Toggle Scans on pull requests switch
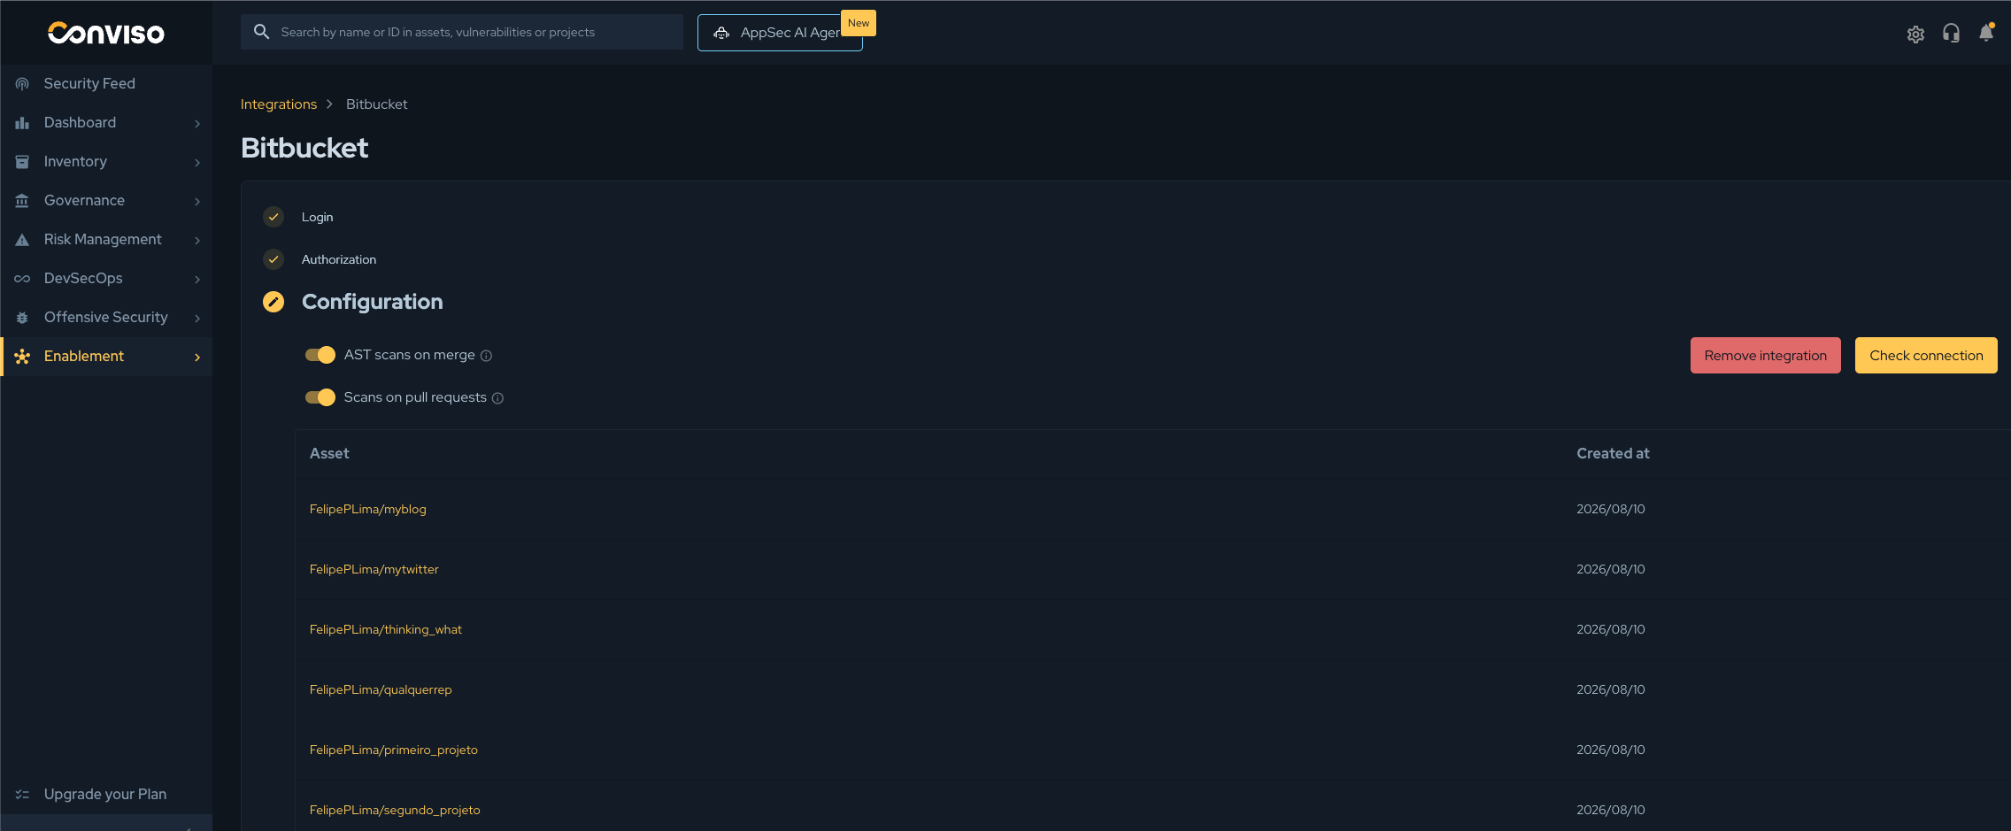Screen dimensions: 2011x831 click(x=320, y=397)
